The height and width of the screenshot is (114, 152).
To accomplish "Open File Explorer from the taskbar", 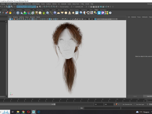I will coord(18,112).
